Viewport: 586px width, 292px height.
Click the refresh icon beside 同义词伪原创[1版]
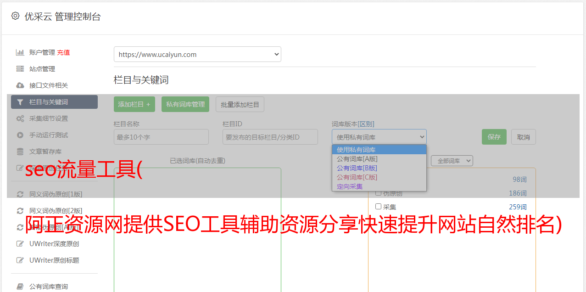pyautogui.click(x=20, y=194)
